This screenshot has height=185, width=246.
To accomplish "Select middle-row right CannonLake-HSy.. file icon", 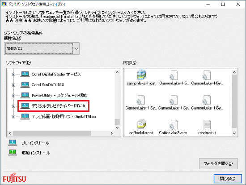I will click(207, 100).
